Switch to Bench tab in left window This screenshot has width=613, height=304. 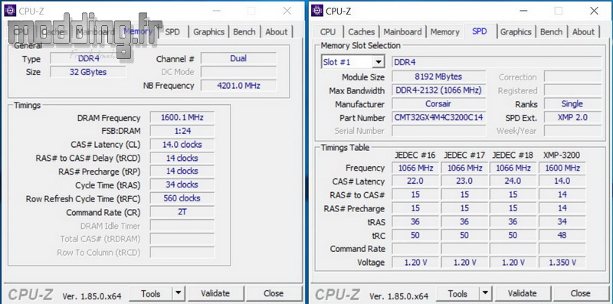(244, 31)
